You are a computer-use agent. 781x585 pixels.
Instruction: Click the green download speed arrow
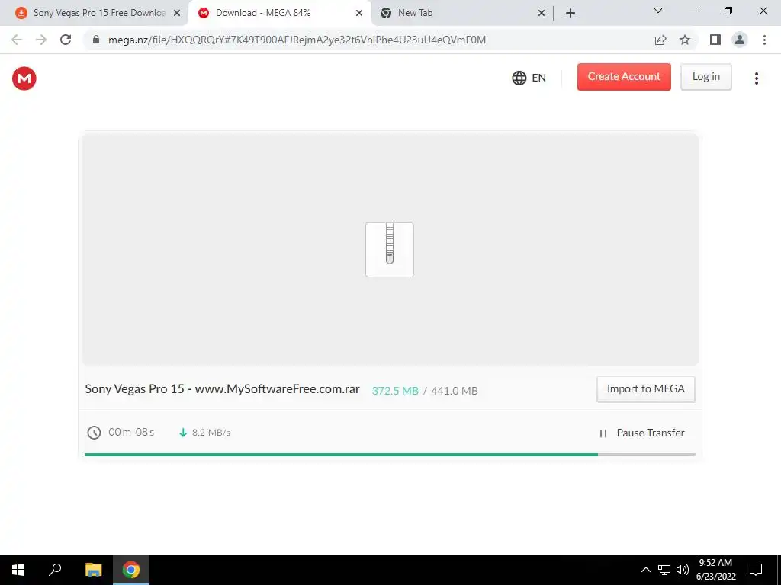[183, 433]
